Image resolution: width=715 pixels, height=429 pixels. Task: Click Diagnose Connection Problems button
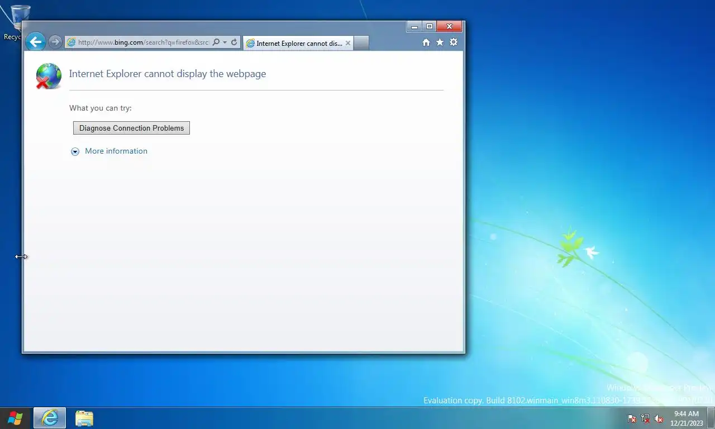131,128
